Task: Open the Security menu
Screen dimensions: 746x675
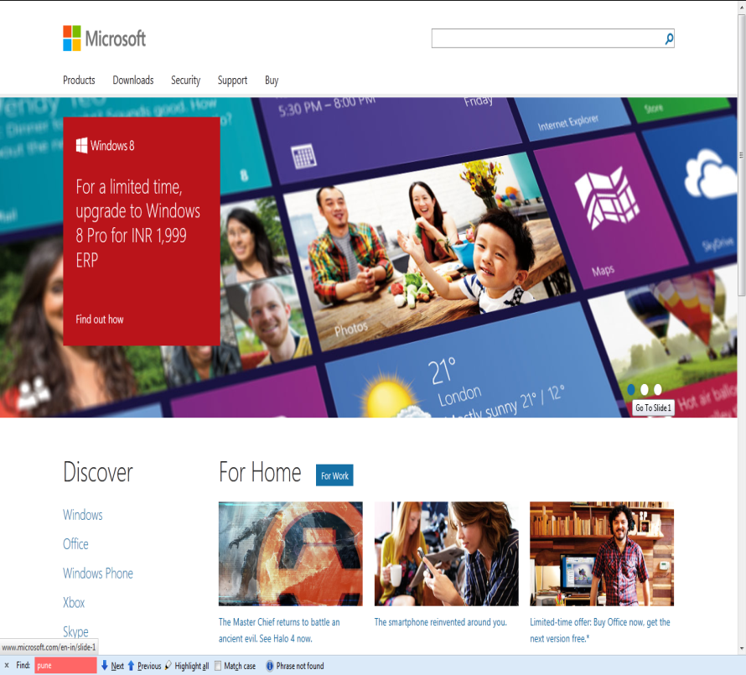Action: point(185,80)
